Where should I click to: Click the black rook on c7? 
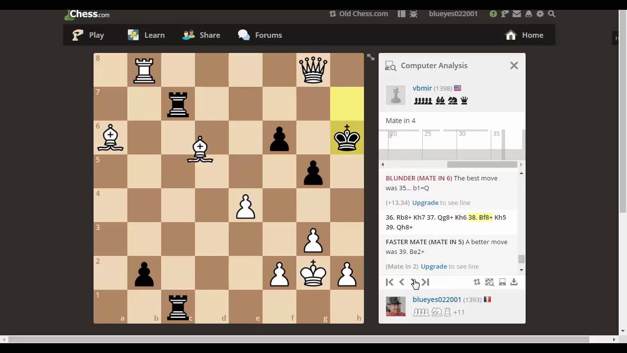point(178,103)
